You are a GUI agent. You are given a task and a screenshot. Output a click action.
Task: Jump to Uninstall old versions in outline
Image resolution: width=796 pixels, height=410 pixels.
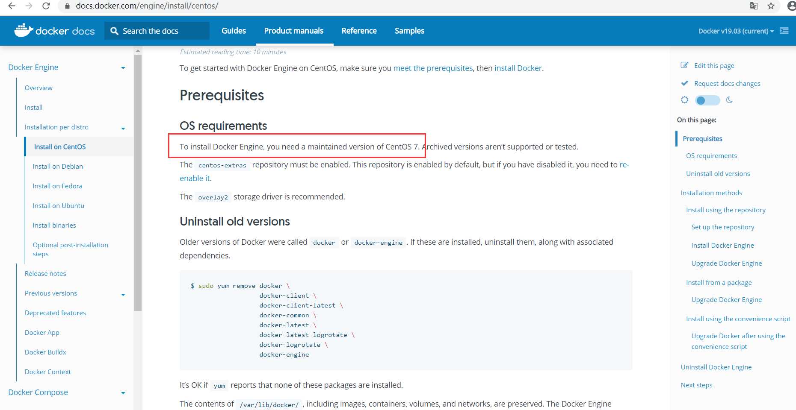(718, 173)
